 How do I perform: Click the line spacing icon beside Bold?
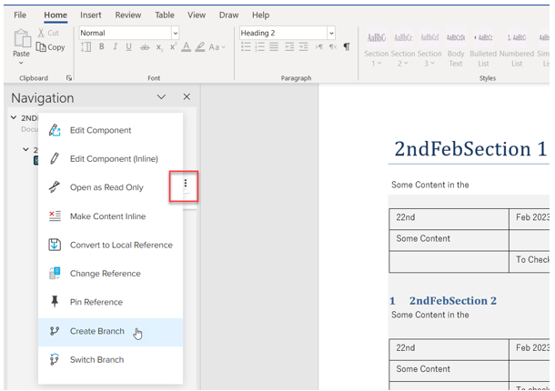pyautogui.click(x=86, y=46)
